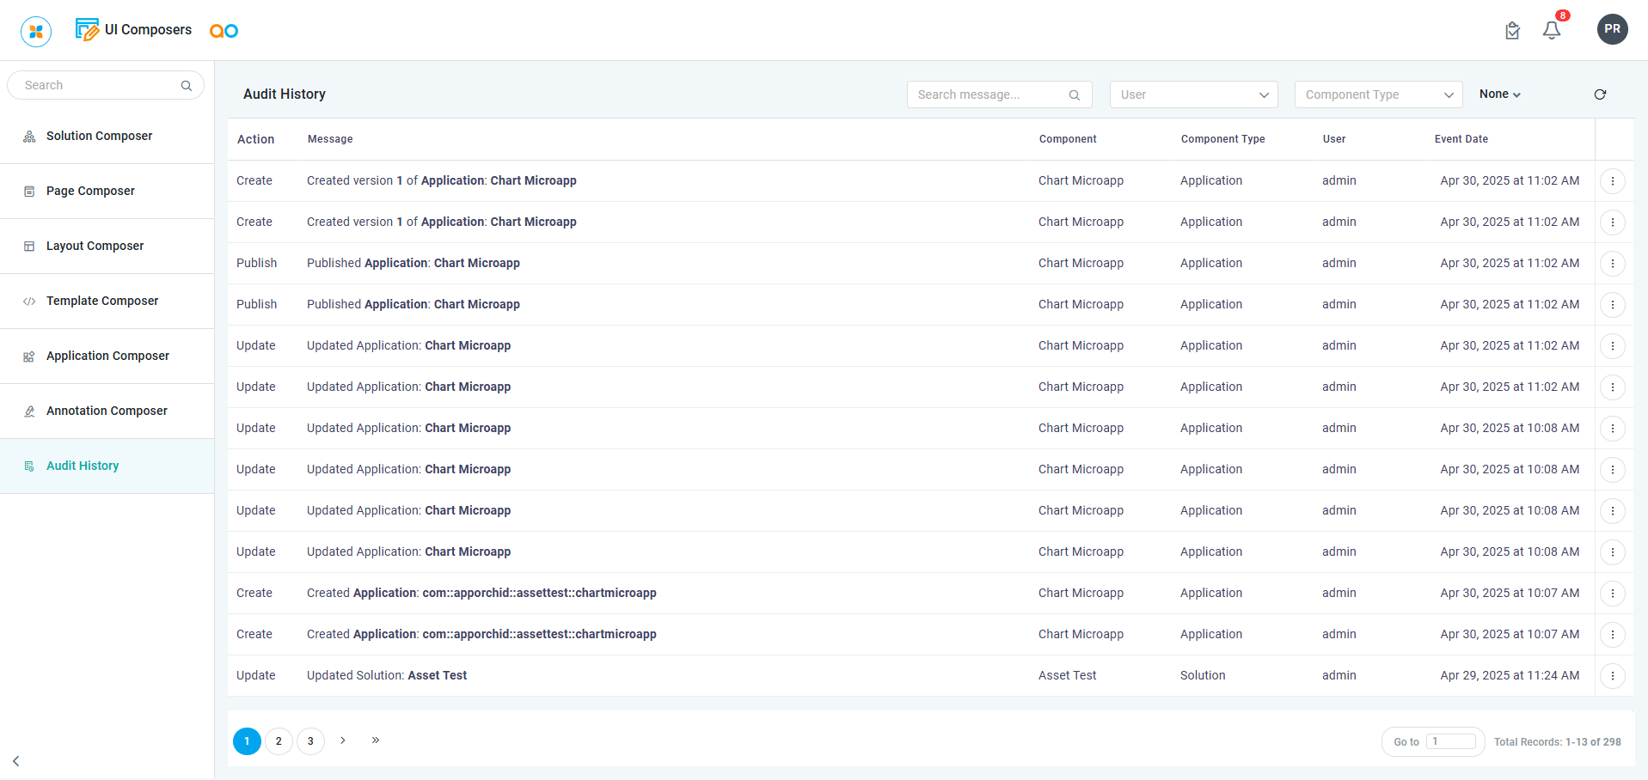The image size is (1648, 780).
Task: Go to Template Composer in the sidebar
Action: click(x=102, y=301)
